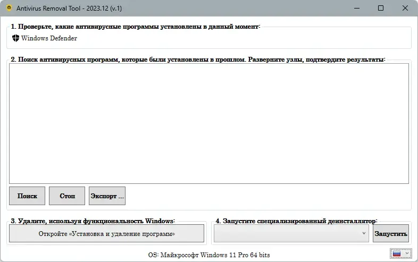
Task: Select the Windows Defender entry text
Action: (49, 38)
